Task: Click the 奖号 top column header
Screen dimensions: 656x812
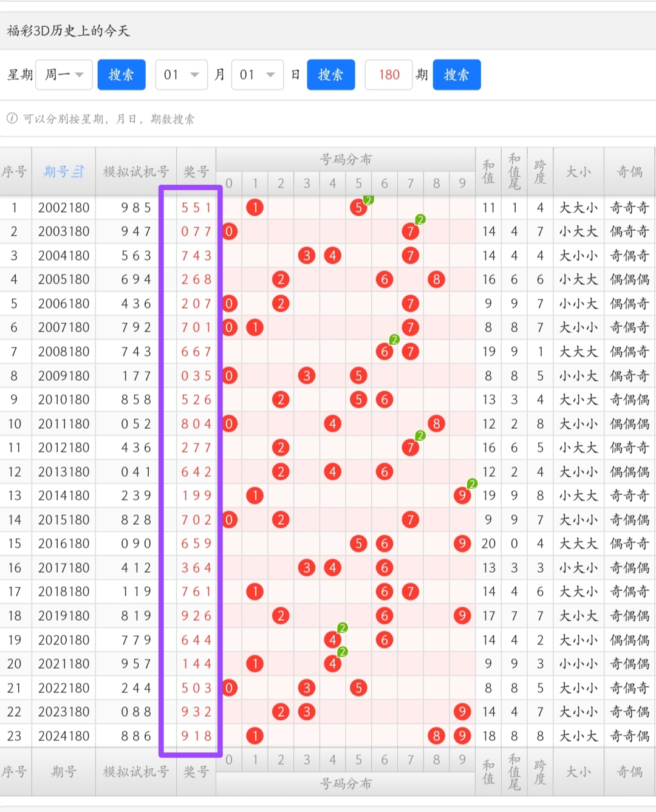Action: click(x=196, y=172)
